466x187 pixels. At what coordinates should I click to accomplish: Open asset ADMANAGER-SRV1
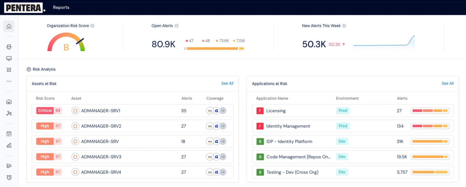tap(101, 111)
